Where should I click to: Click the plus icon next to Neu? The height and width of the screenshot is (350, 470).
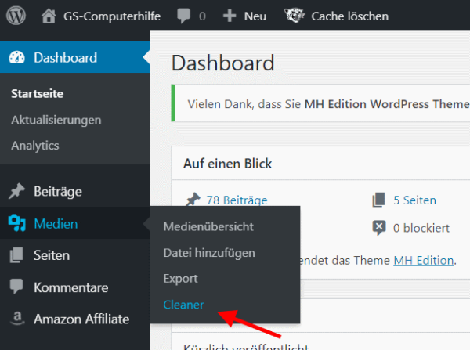coord(230,16)
